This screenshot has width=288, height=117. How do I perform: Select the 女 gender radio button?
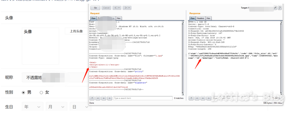tap(41, 93)
